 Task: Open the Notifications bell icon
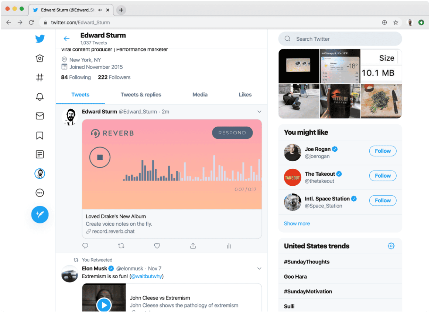click(x=40, y=97)
